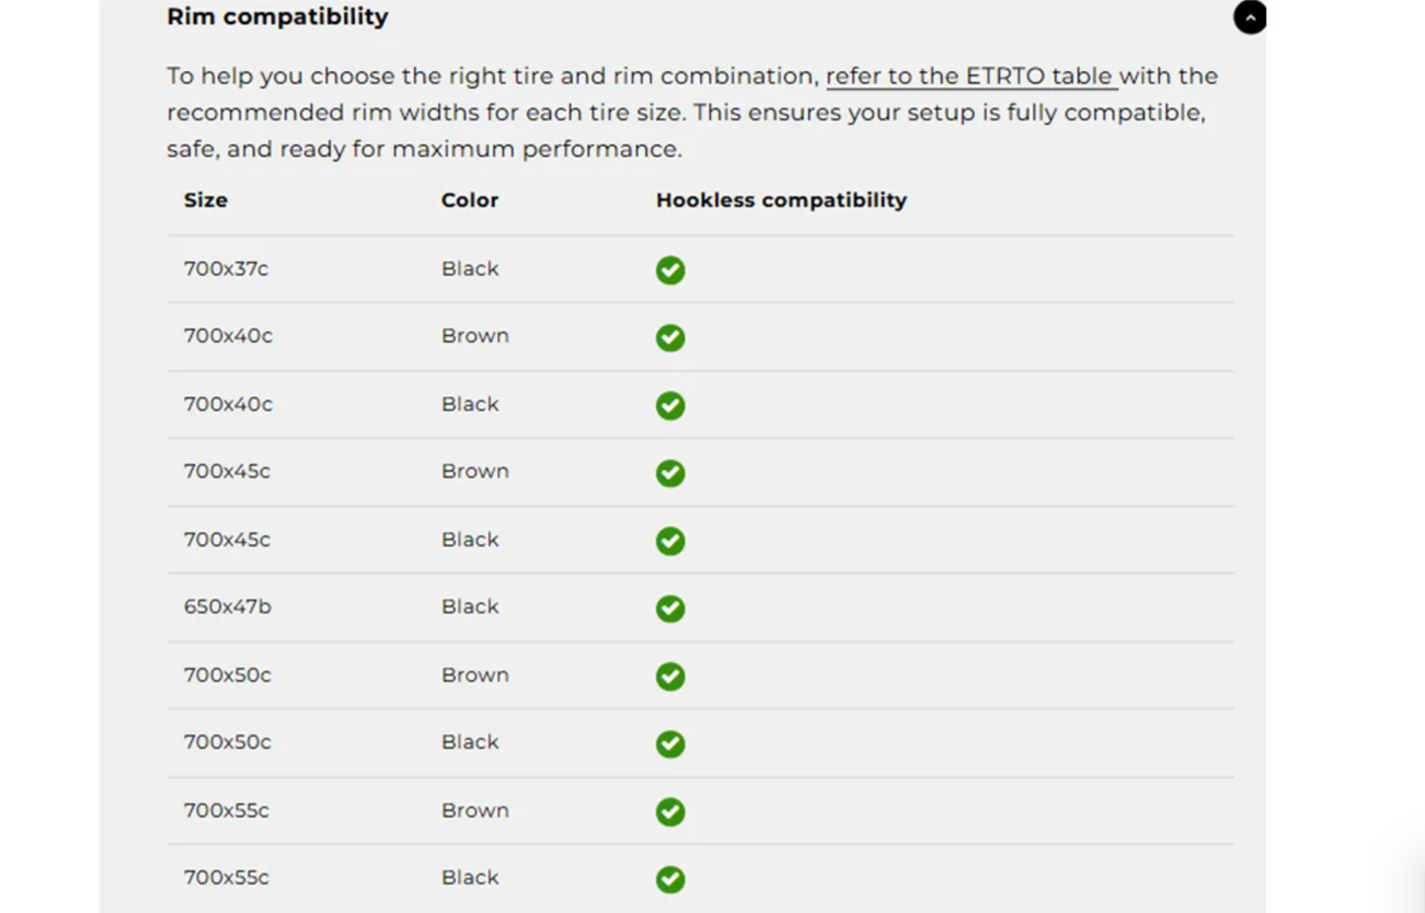Click the green checkmark for 700x50c Black

tap(671, 744)
